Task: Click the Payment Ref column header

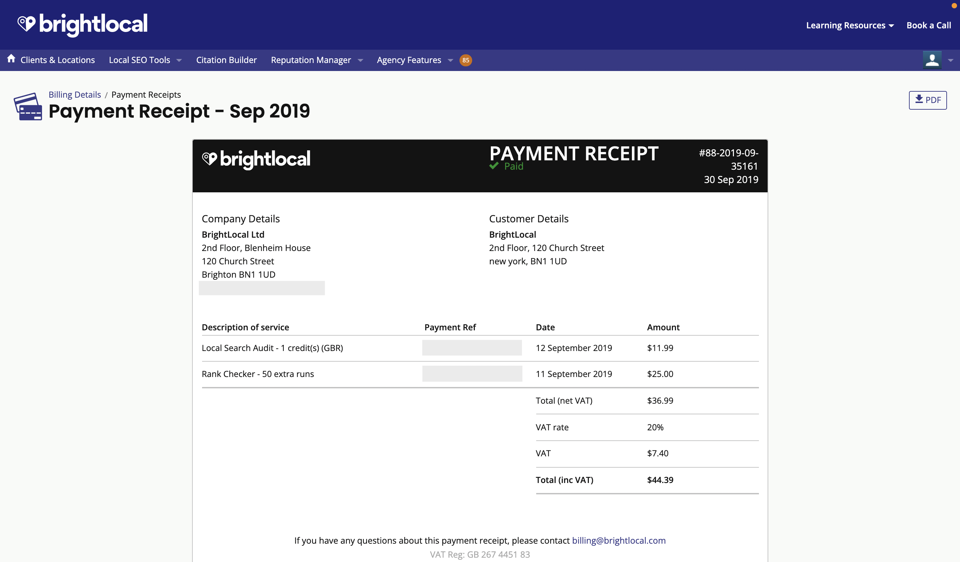Action: click(450, 327)
